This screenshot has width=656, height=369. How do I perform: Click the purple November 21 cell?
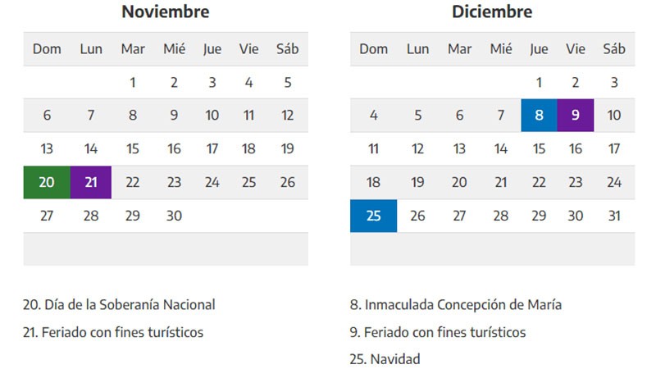click(91, 182)
